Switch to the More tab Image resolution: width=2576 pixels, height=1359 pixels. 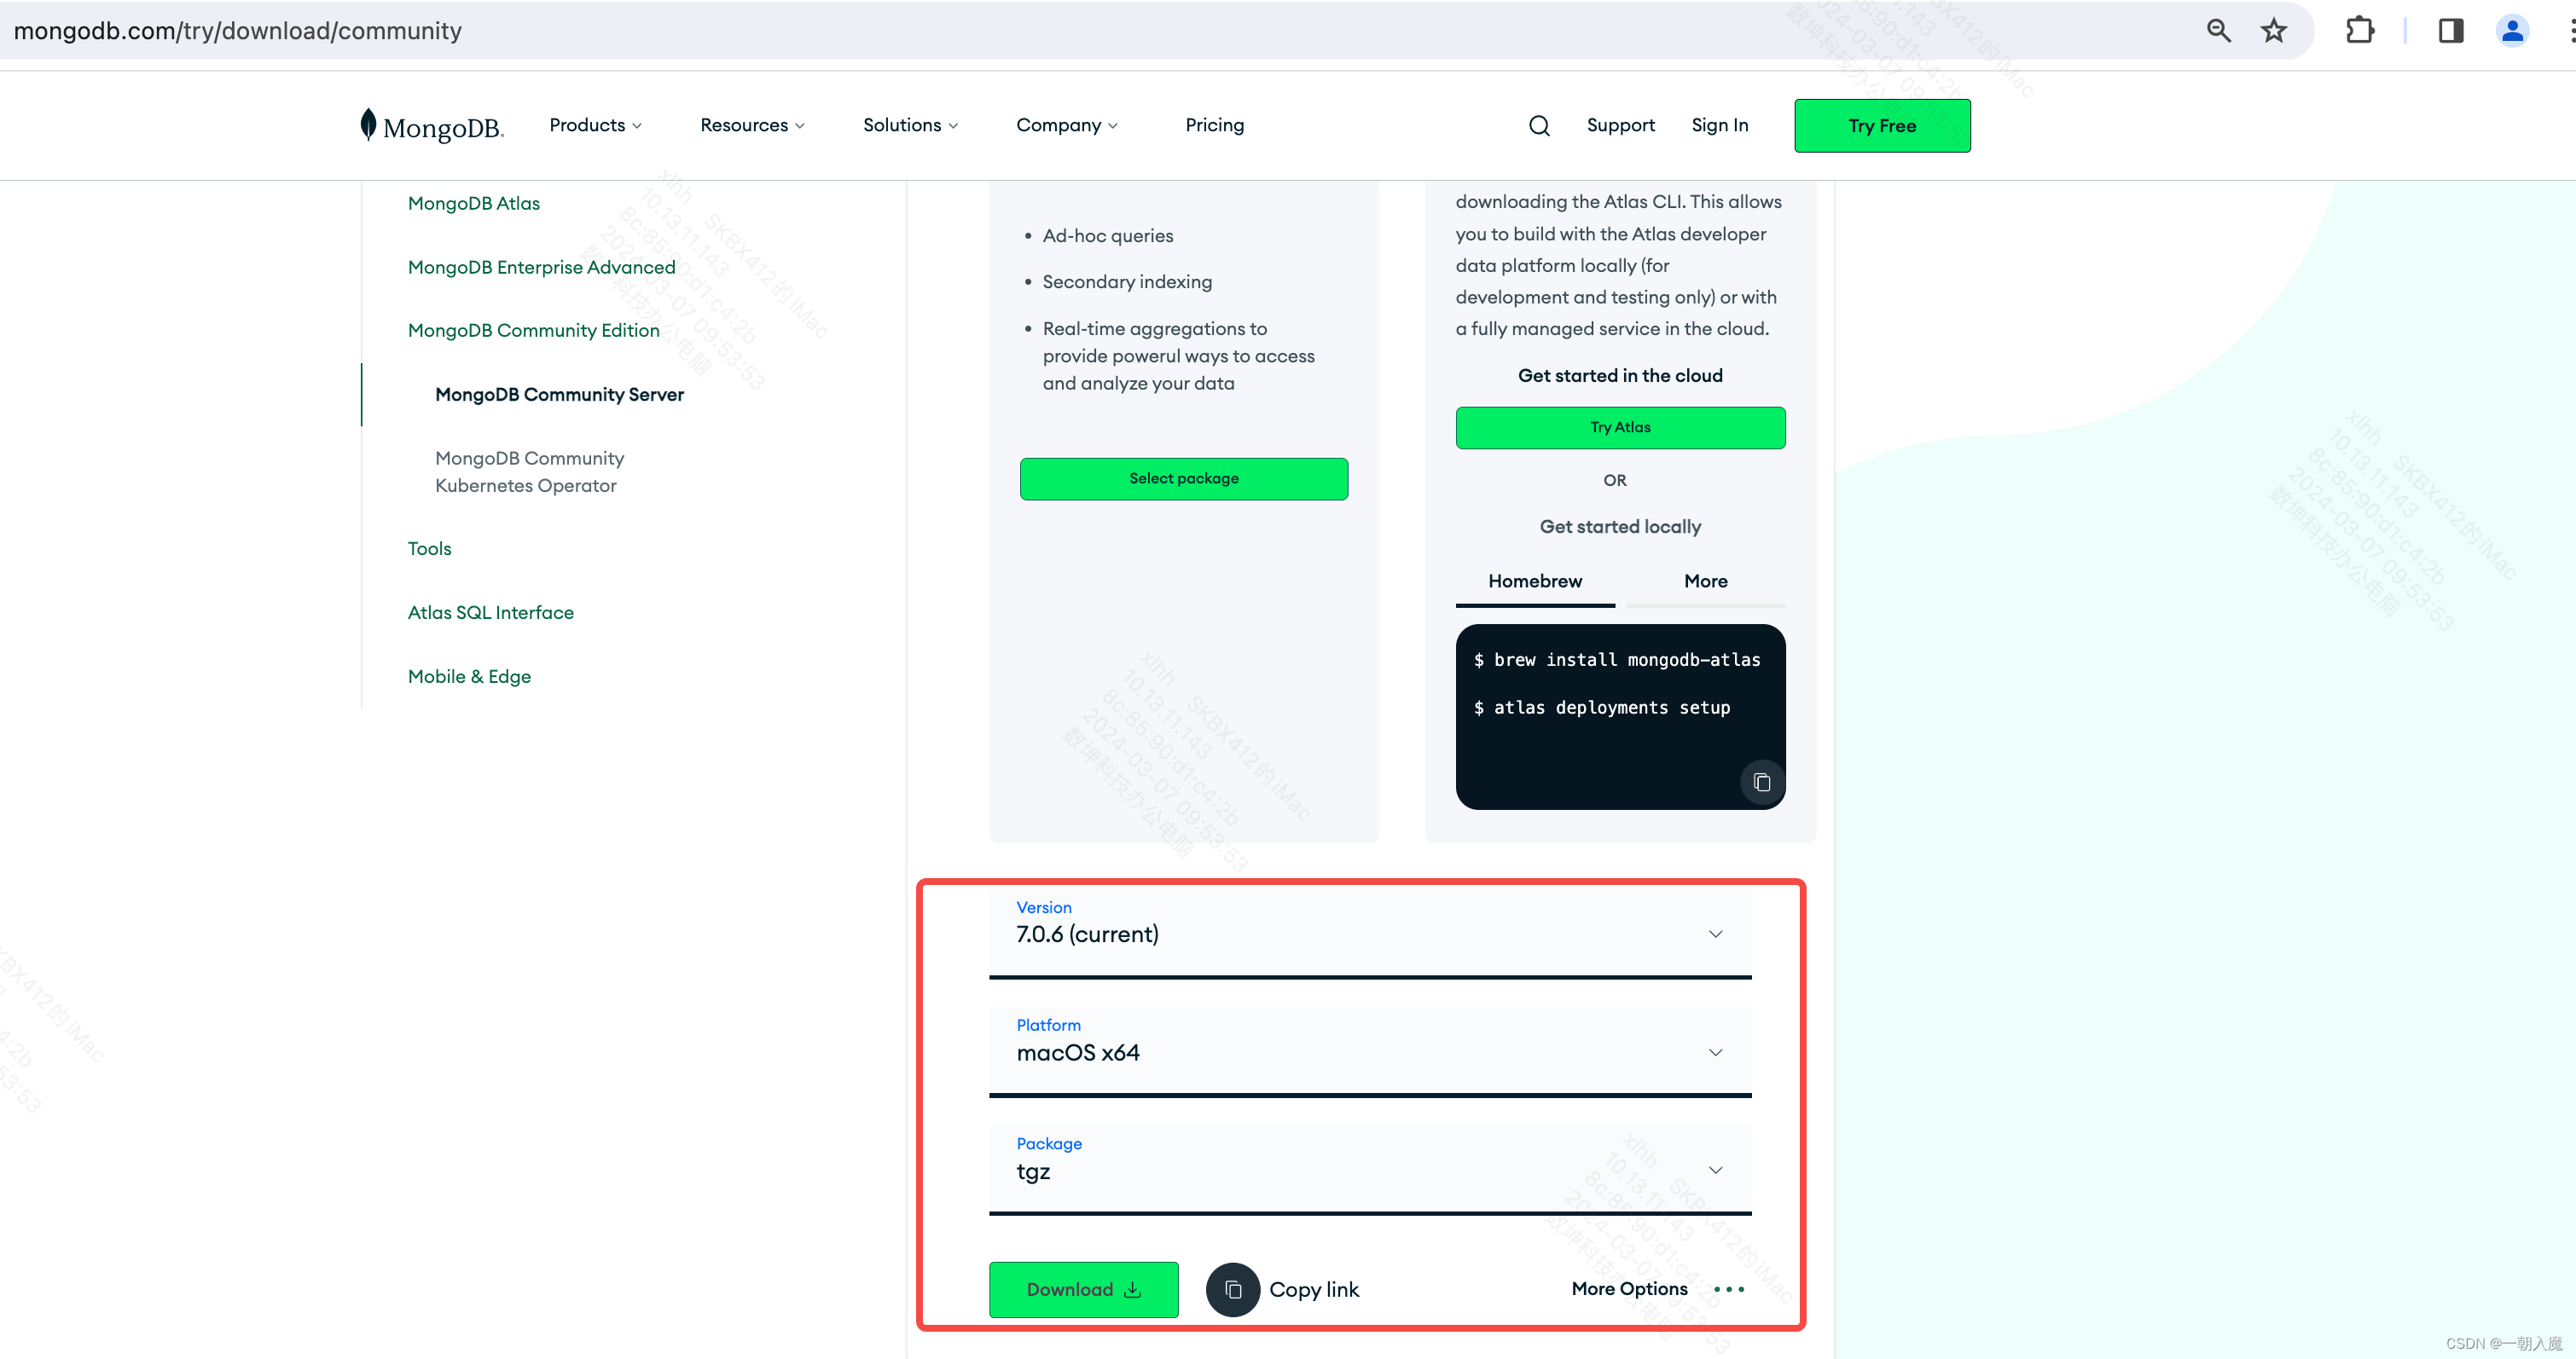tap(1705, 581)
